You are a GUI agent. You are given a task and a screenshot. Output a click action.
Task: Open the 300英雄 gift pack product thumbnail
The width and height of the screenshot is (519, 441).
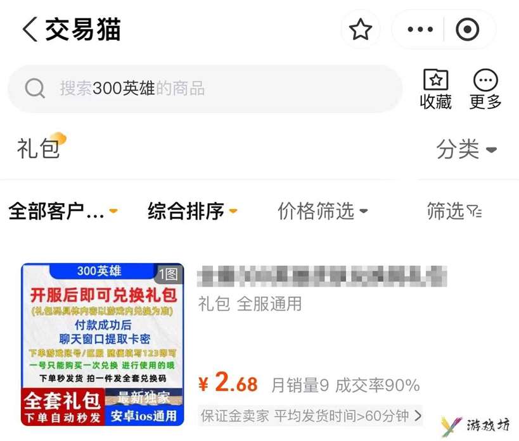tap(102, 344)
